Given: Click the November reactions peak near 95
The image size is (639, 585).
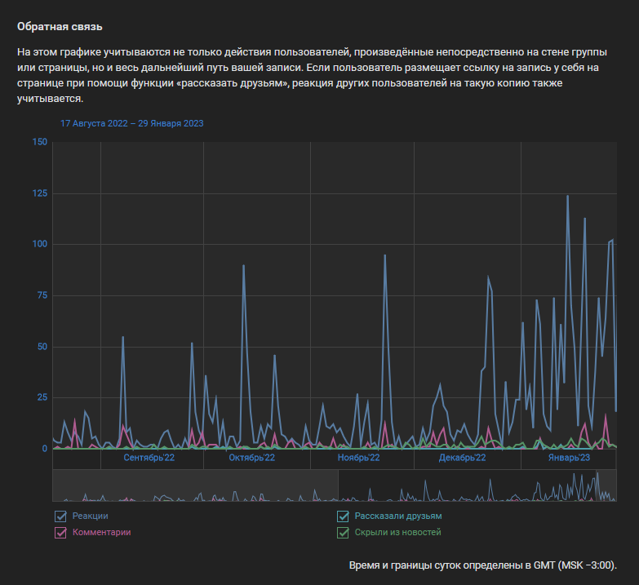Looking at the screenshot, I should (384, 255).
